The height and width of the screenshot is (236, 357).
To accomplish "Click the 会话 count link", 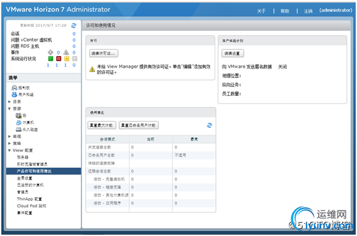I will 74,34.
